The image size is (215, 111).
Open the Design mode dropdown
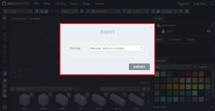[x=17, y=12]
